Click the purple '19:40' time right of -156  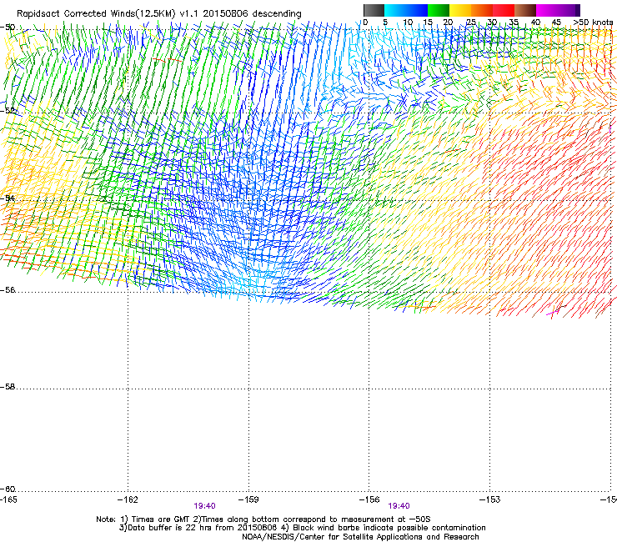pos(399,506)
